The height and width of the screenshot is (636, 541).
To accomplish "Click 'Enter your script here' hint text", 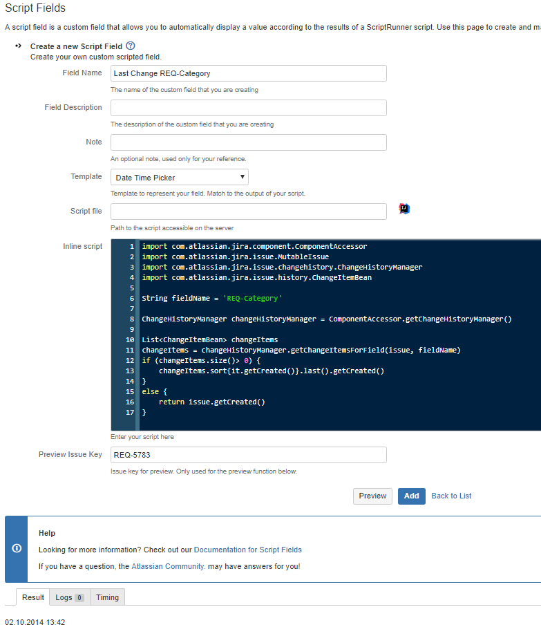I will tap(142, 437).
